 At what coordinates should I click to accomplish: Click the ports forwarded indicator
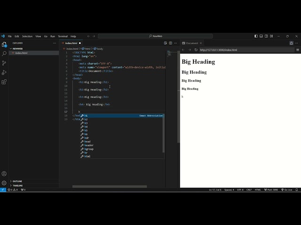[23, 190]
